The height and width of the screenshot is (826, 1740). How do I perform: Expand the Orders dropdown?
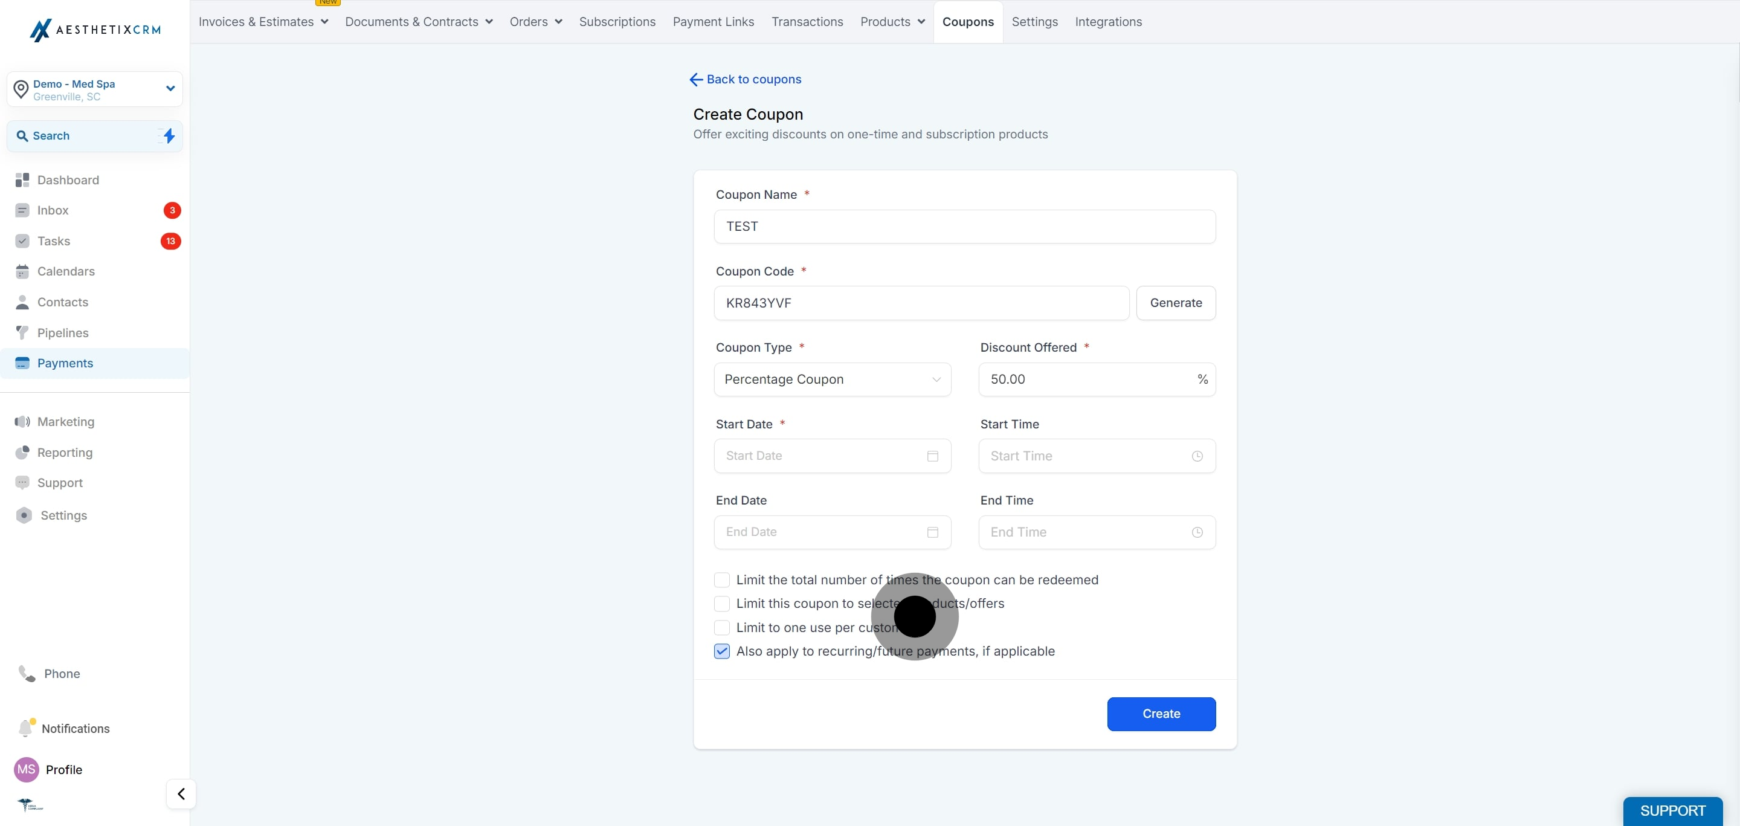tap(536, 22)
